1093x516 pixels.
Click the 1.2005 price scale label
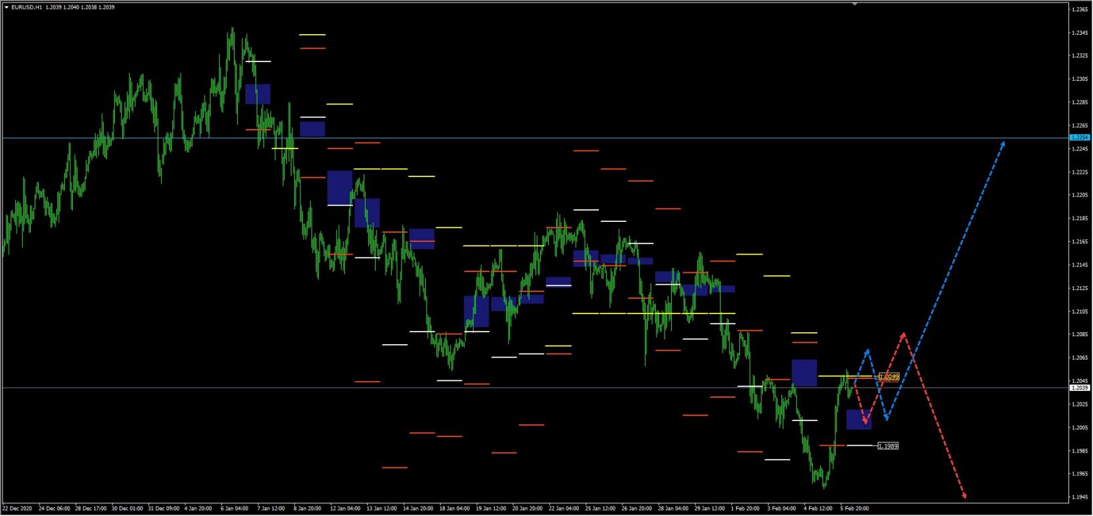[1080, 428]
